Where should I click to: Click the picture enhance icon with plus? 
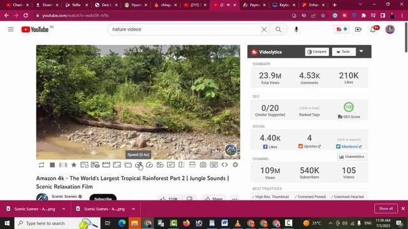(x=171, y=165)
